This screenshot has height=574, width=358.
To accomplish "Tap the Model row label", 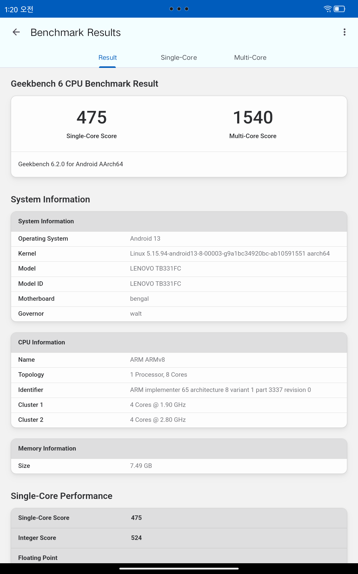I will (x=27, y=268).
